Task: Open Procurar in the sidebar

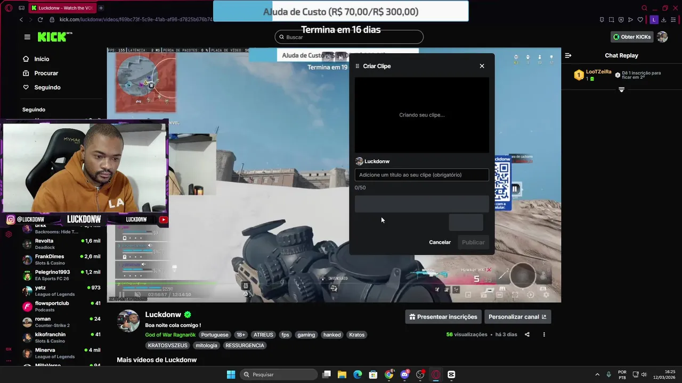Action: pyautogui.click(x=46, y=73)
